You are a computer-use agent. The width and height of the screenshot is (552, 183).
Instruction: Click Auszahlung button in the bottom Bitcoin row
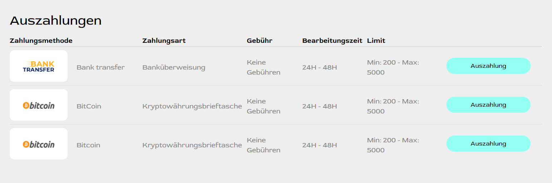point(488,144)
